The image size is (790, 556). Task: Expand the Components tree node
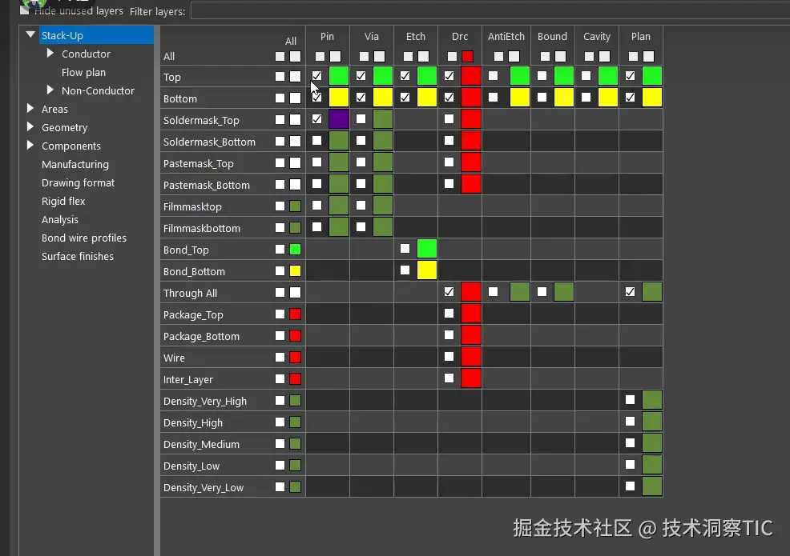click(30, 146)
